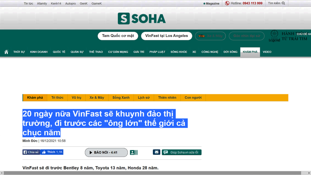This screenshot has height=175, width=311.
Task: Select Tri thức sub-tab
Action: pos(57,98)
